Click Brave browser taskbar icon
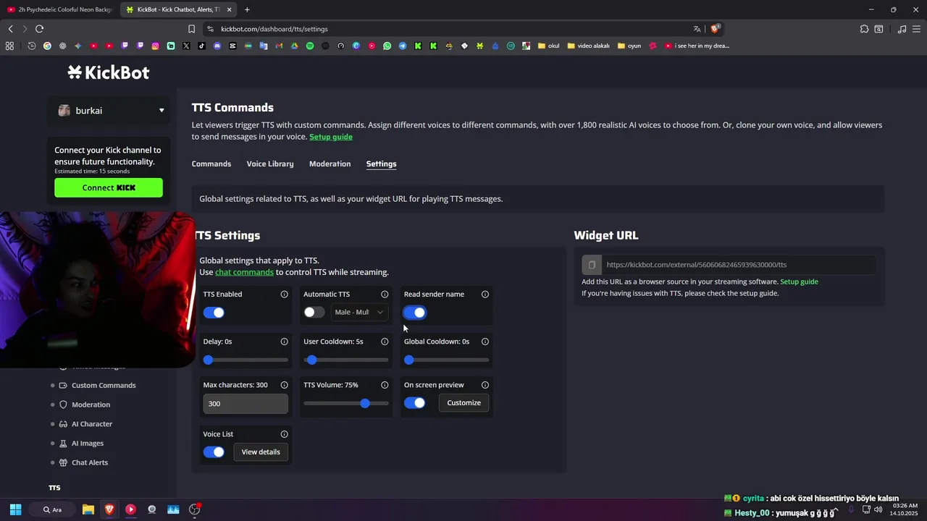 (109, 509)
